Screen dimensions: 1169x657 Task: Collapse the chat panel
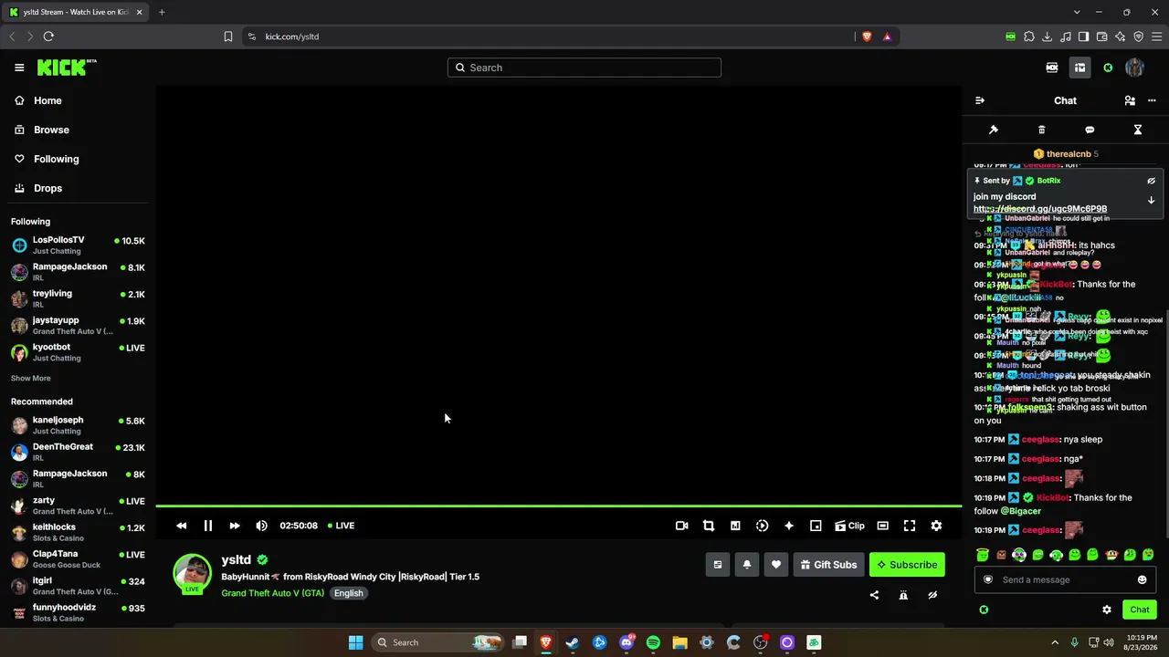(980, 100)
